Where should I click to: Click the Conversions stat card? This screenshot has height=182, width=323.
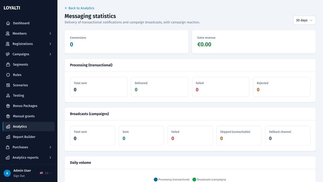click(x=127, y=42)
